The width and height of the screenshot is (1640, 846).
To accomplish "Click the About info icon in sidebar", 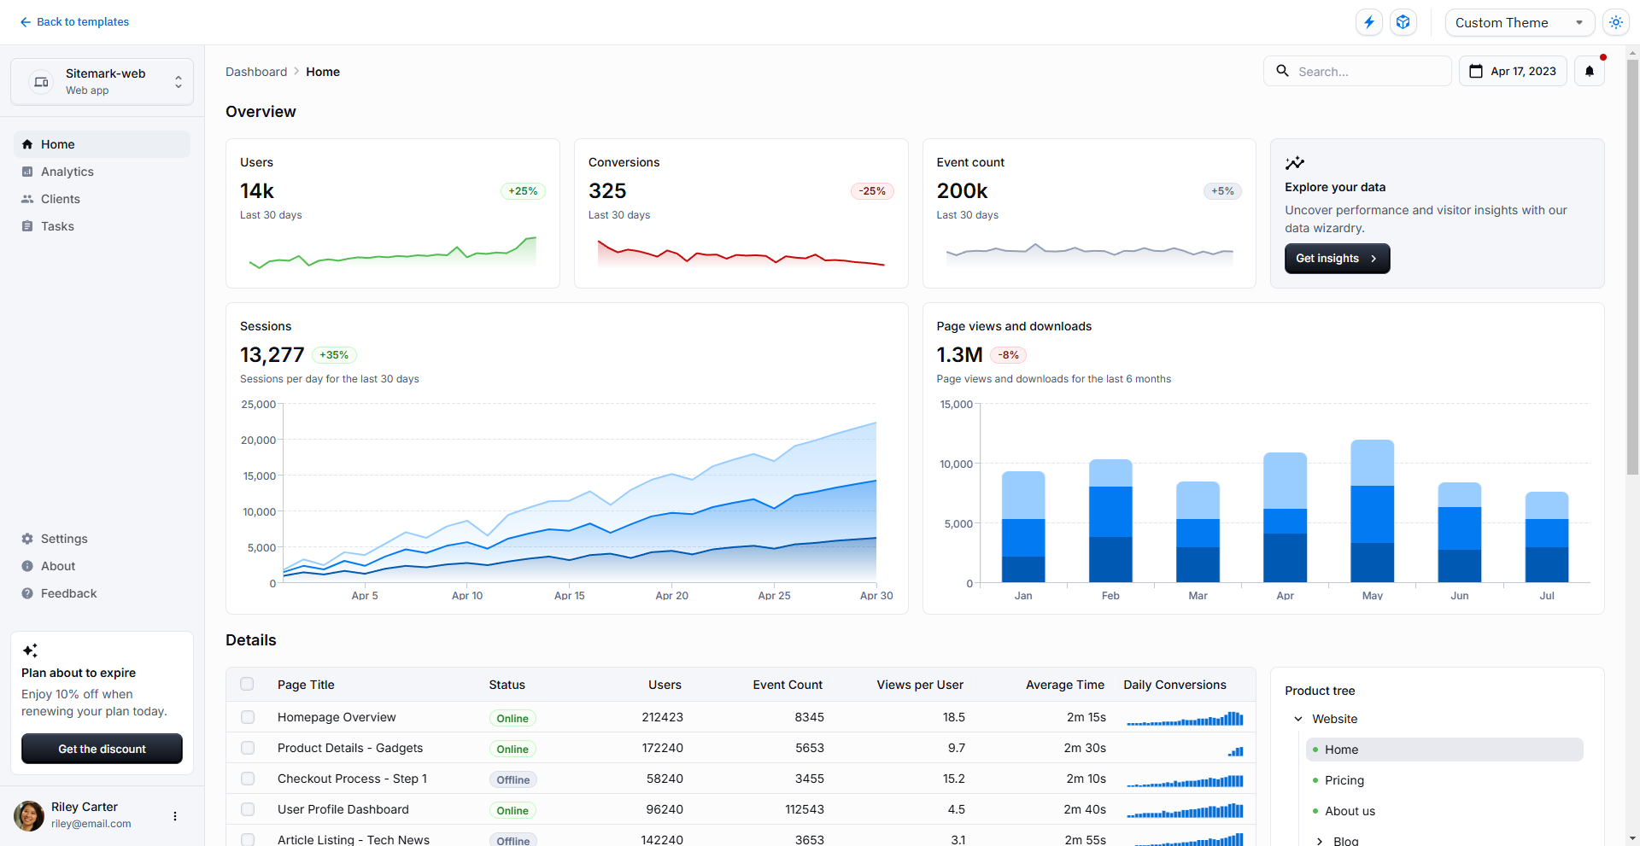I will point(27,566).
